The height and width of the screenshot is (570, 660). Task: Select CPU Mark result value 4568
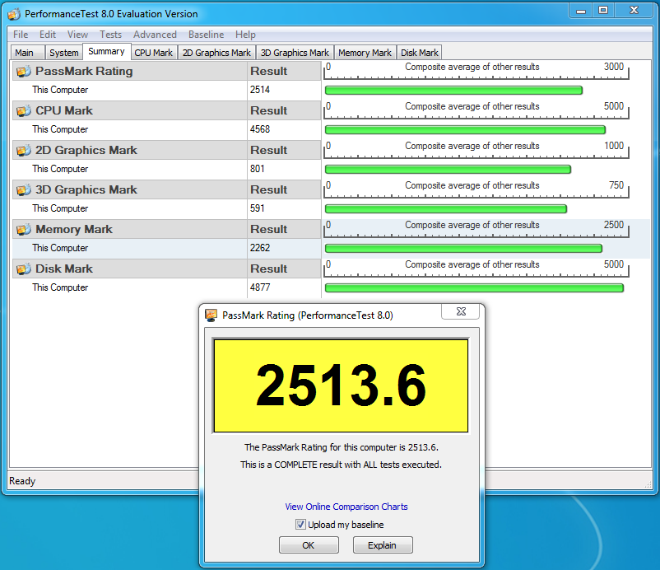coord(260,129)
